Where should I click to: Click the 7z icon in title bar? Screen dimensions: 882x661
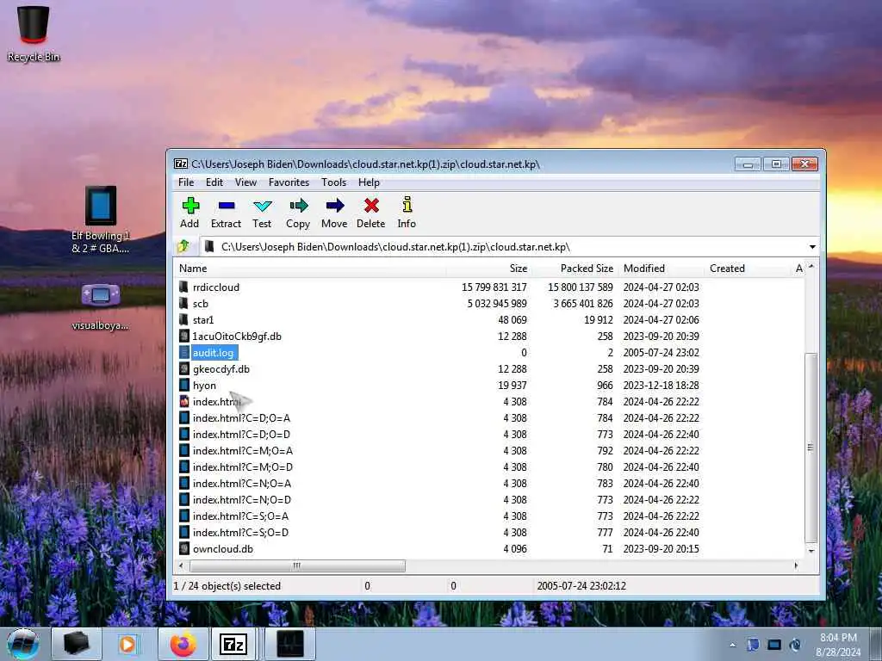(181, 164)
